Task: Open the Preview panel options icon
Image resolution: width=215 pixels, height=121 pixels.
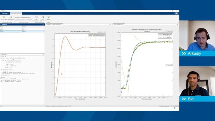Action: click(x=43, y=54)
